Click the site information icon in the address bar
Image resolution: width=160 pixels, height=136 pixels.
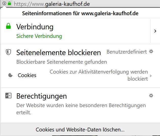4,4
